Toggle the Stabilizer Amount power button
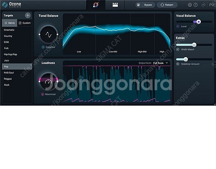This screenshot has width=216, height=169. coord(178,64)
